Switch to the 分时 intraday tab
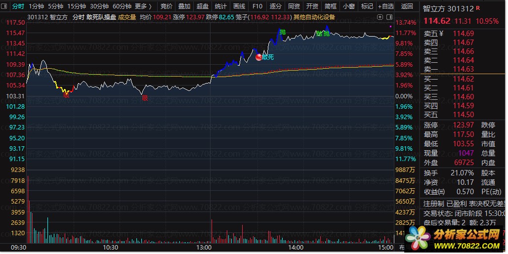 [18, 6]
